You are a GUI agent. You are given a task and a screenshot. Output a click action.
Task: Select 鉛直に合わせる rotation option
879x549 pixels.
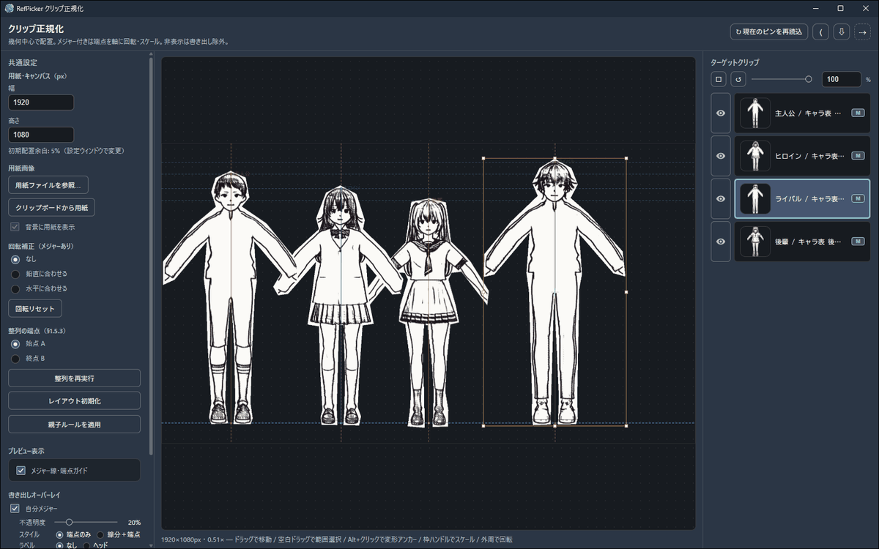tap(15, 274)
